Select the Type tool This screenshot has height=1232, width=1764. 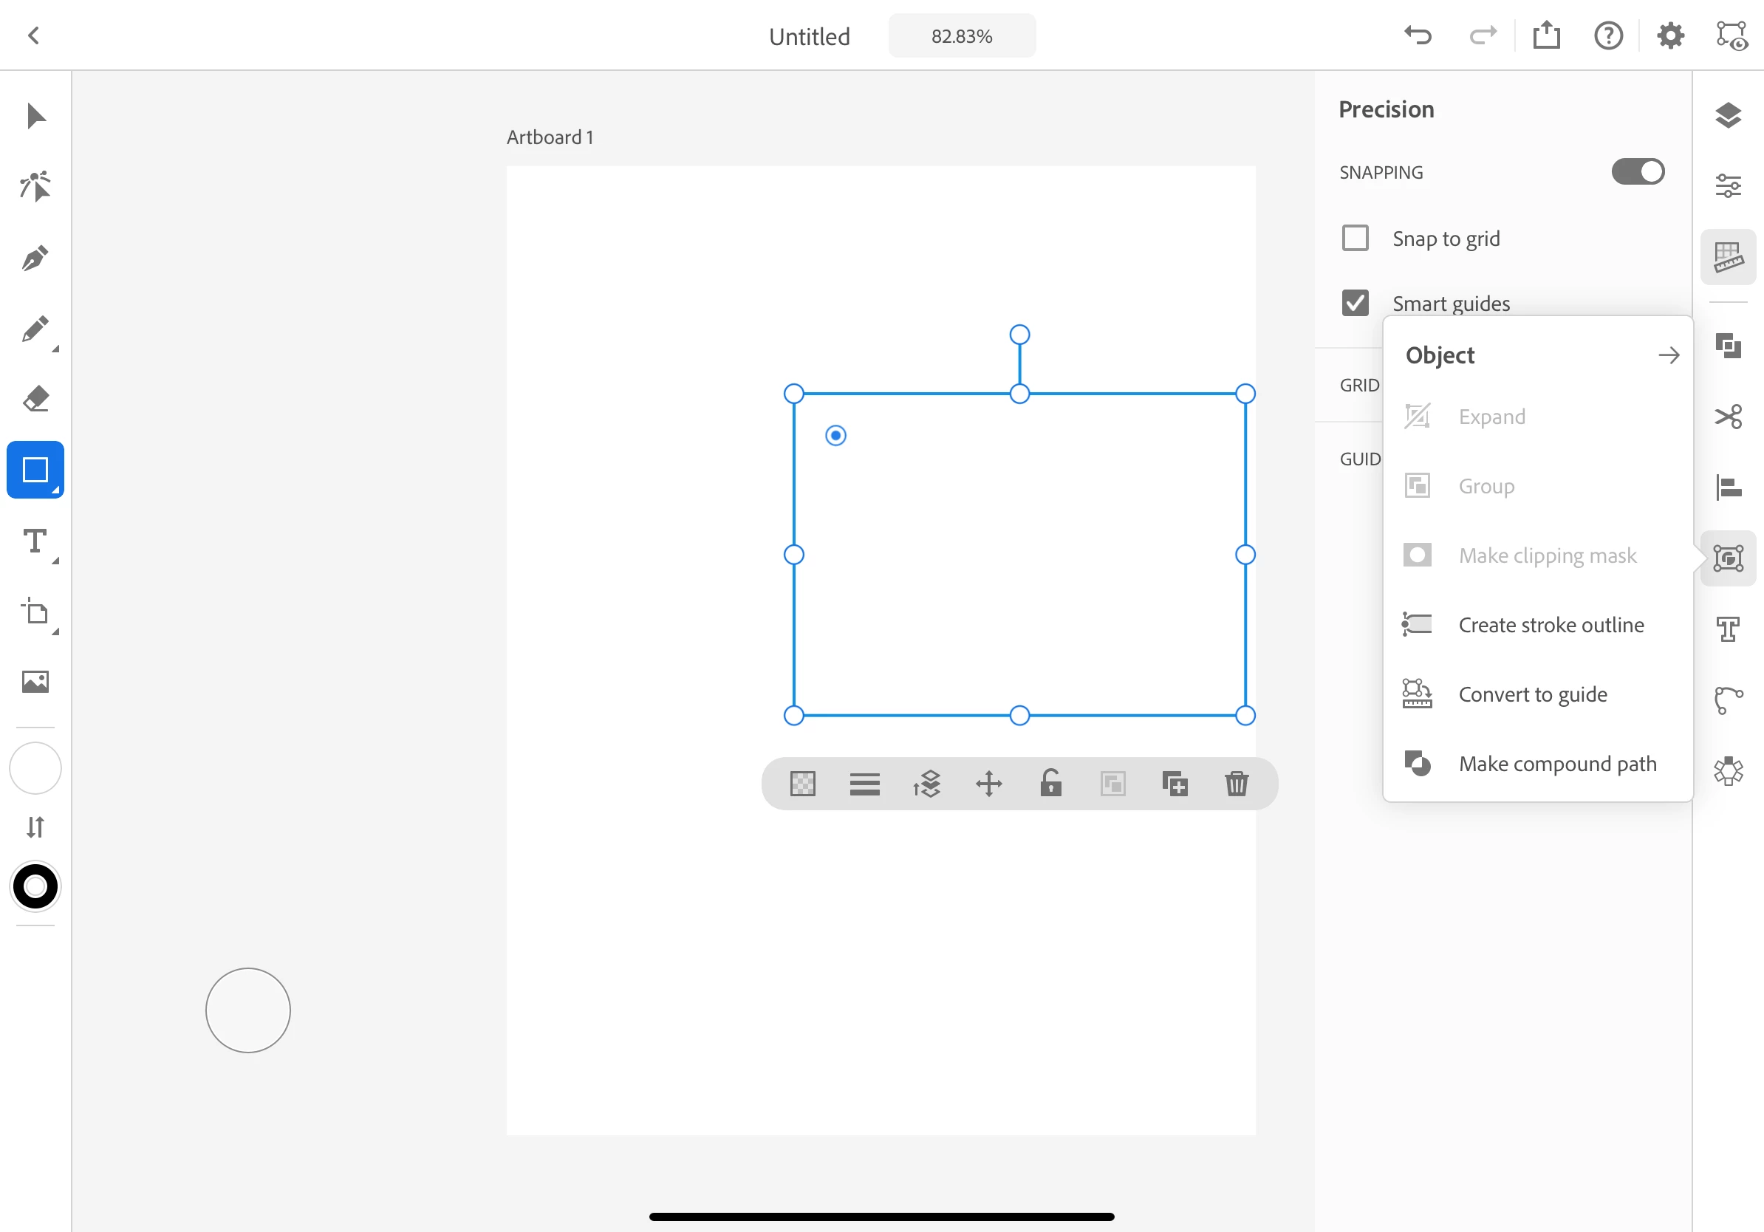35,541
